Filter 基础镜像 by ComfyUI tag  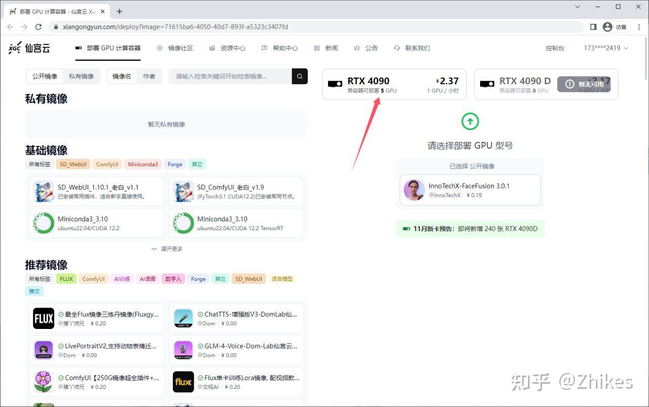(107, 164)
